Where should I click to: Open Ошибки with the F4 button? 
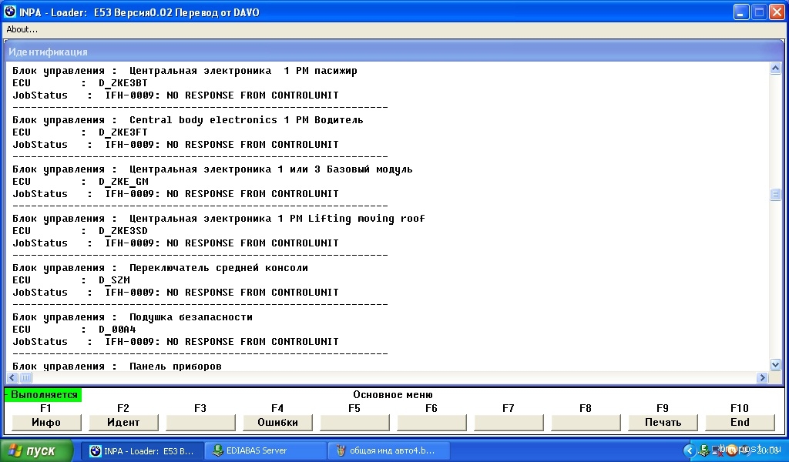tap(277, 422)
